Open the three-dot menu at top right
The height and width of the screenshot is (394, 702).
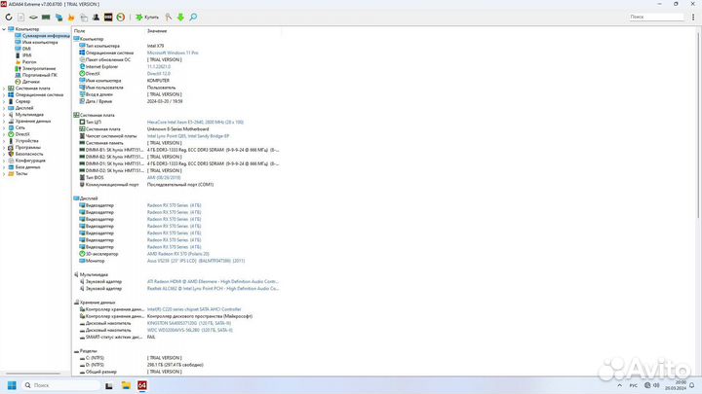(693, 17)
